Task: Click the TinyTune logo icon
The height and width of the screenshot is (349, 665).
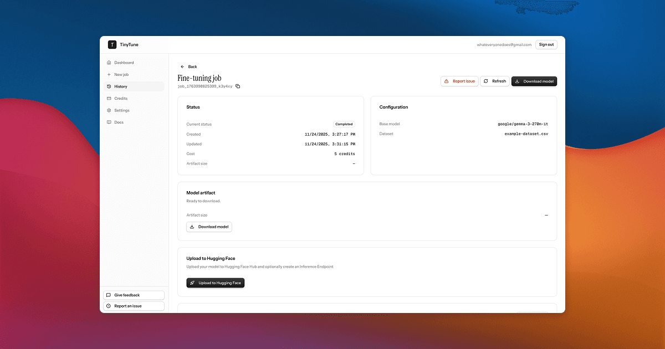Action: tap(112, 45)
